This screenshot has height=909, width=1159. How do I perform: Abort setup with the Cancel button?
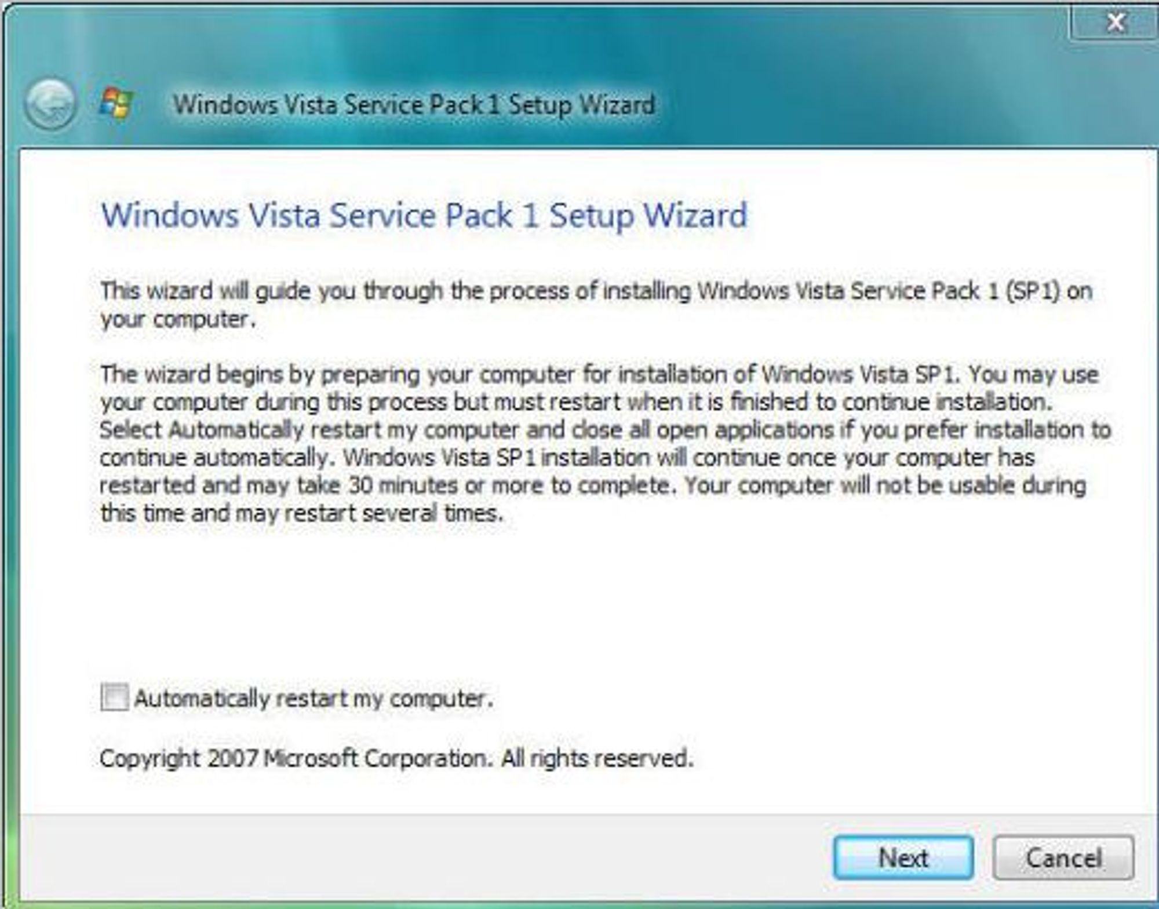[1063, 858]
